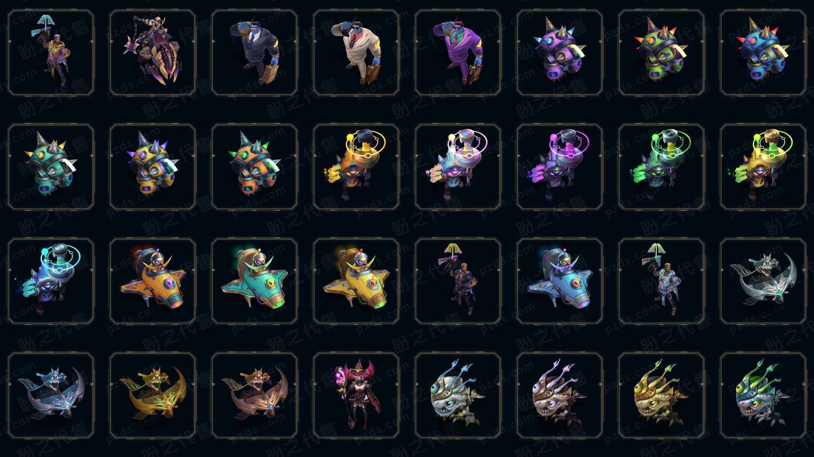Select the orange airplane pilot skin
This screenshot has width=814, height=457.
[152, 281]
